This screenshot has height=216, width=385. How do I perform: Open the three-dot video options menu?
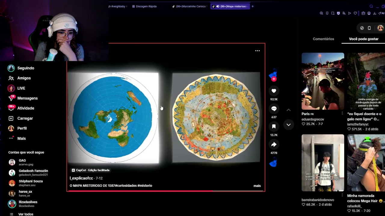point(257,51)
